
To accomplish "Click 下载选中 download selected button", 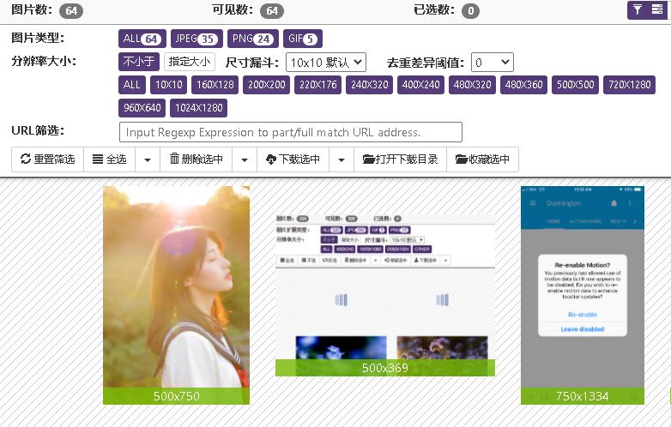I will 293,159.
